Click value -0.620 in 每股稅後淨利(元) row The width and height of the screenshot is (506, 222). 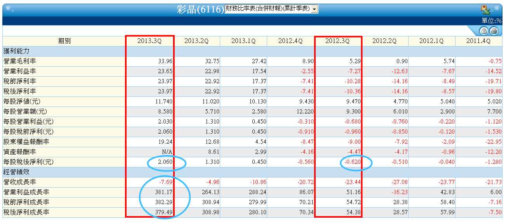(353, 162)
